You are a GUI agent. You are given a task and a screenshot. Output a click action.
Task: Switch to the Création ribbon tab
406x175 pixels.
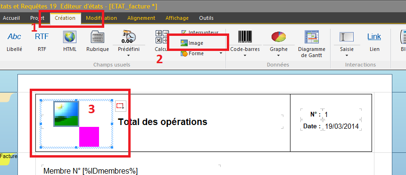[x=65, y=18]
